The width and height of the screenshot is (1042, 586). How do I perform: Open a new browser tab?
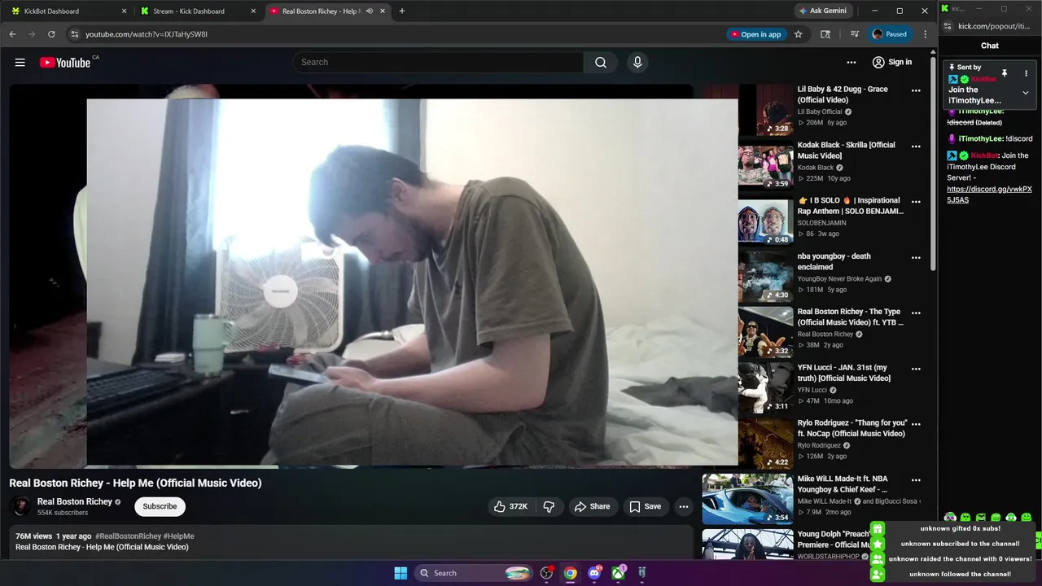402,11
